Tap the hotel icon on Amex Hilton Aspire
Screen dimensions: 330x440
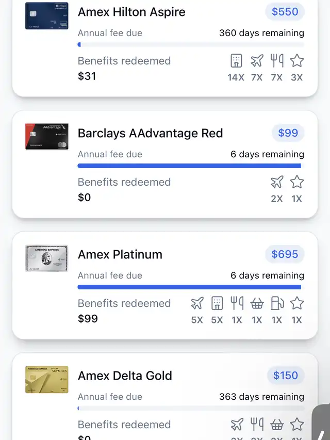pyautogui.click(x=236, y=61)
